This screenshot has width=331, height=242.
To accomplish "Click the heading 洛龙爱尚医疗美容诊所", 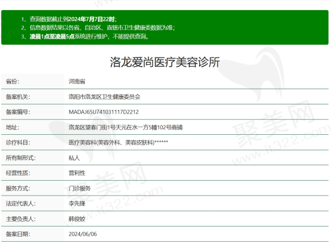I will (164, 62).
